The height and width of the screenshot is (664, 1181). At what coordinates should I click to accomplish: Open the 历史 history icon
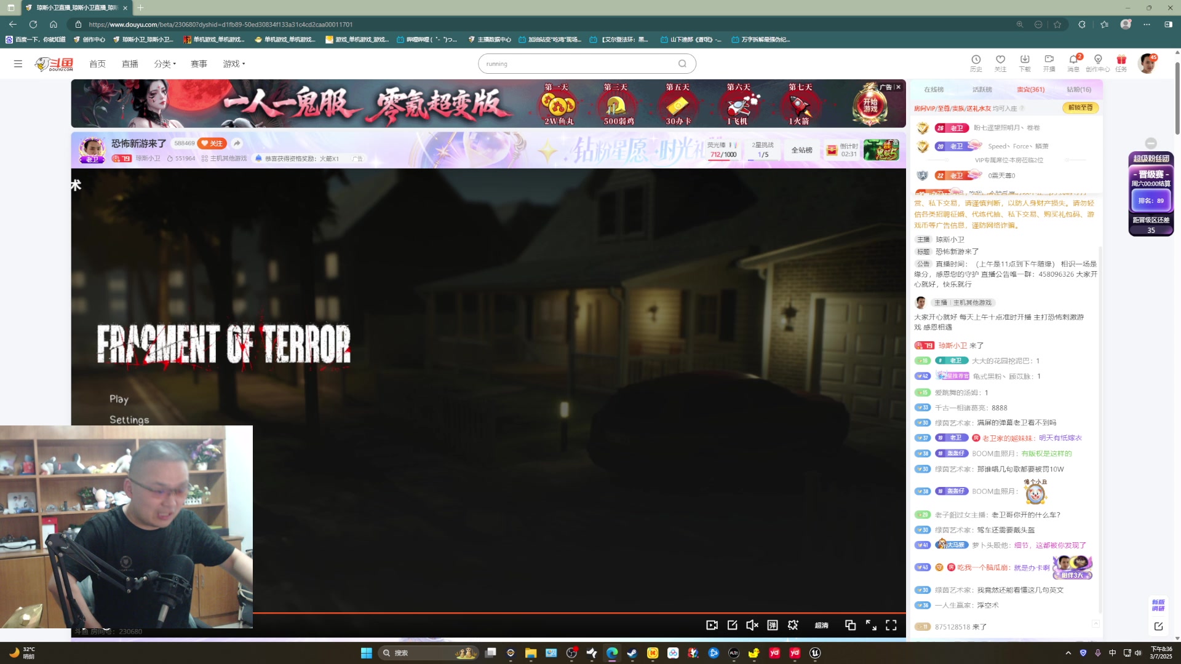click(976, 63)
